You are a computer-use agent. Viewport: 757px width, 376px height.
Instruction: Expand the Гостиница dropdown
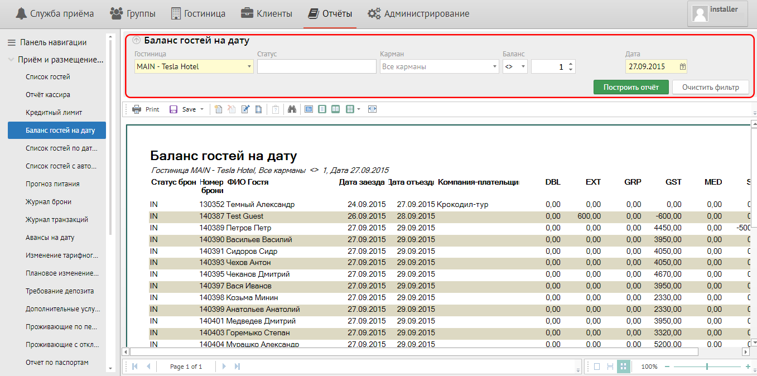(249, 66)
